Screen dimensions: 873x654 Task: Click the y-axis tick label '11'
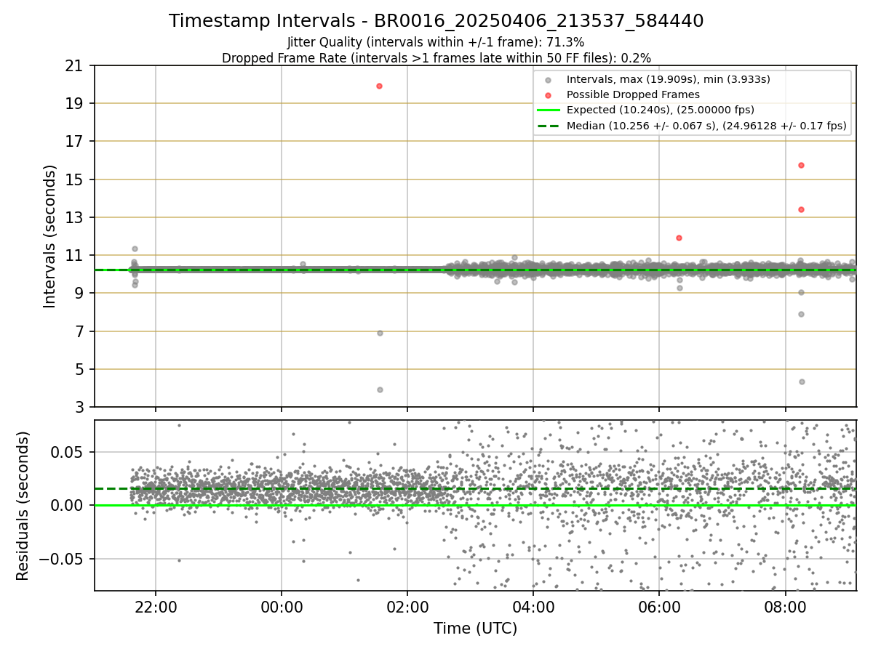pos(73,255)
